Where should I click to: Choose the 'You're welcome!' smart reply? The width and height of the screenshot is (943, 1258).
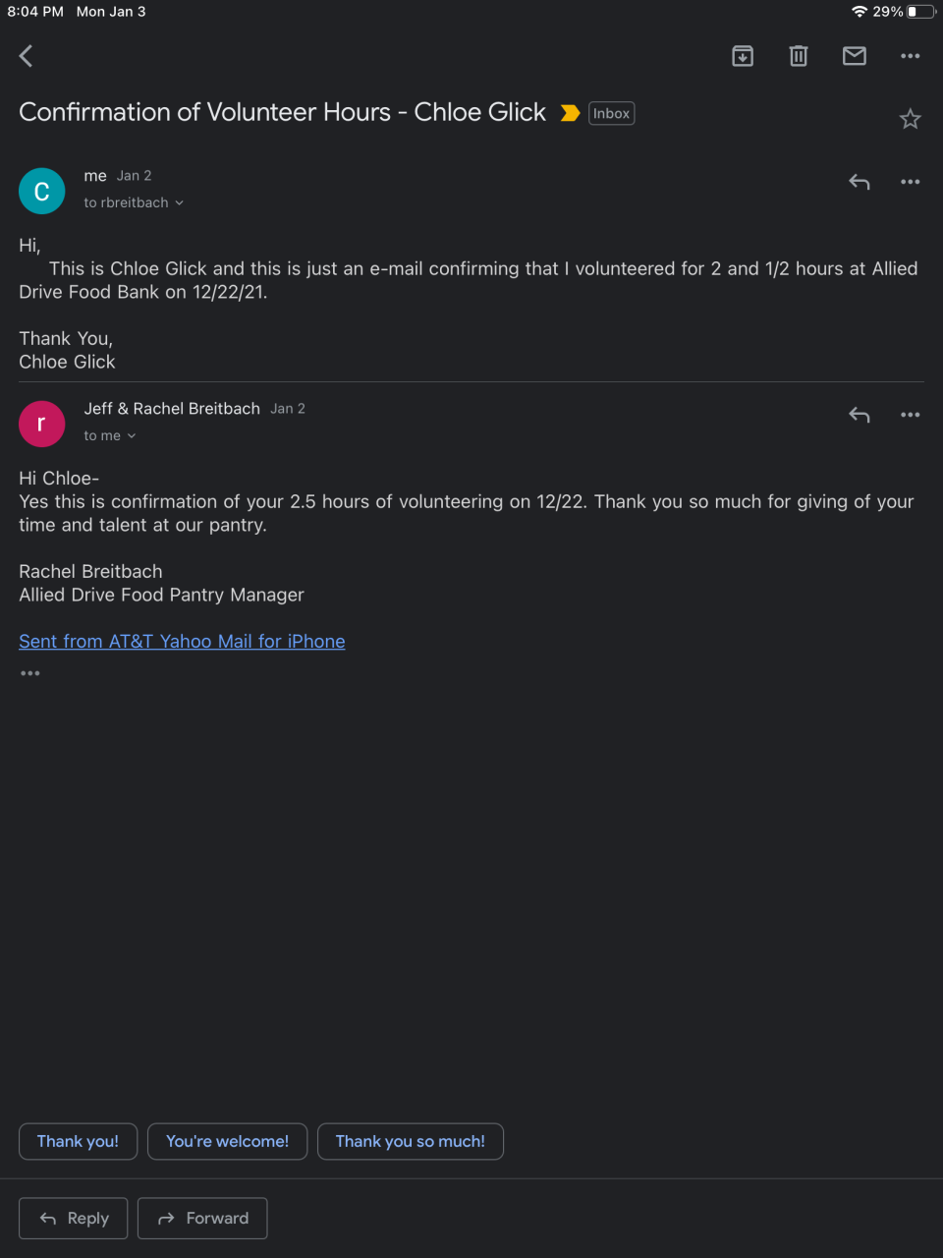(x=227, y=1141)
